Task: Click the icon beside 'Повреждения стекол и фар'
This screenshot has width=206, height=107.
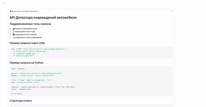Action: (x=14, y=31)
